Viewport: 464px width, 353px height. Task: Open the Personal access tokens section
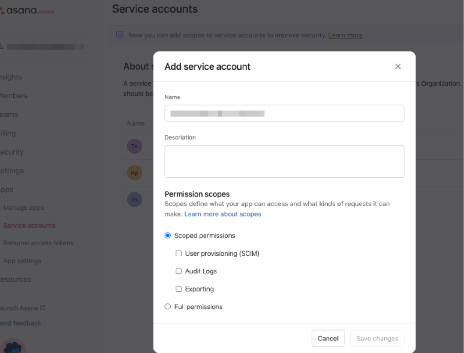39,243
